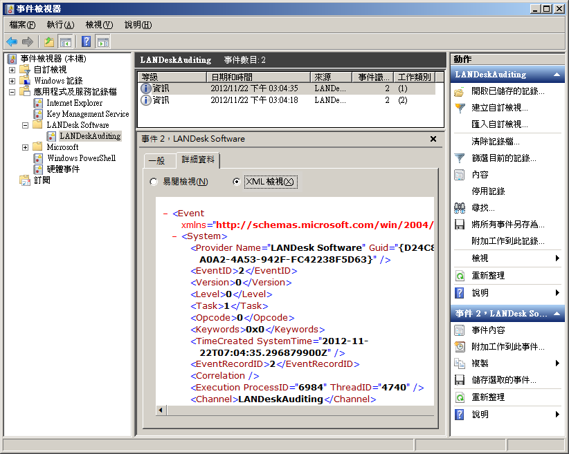Click the save selected events floppy icon

460,380
